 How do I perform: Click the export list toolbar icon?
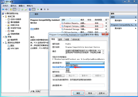[x=25, y=9]
